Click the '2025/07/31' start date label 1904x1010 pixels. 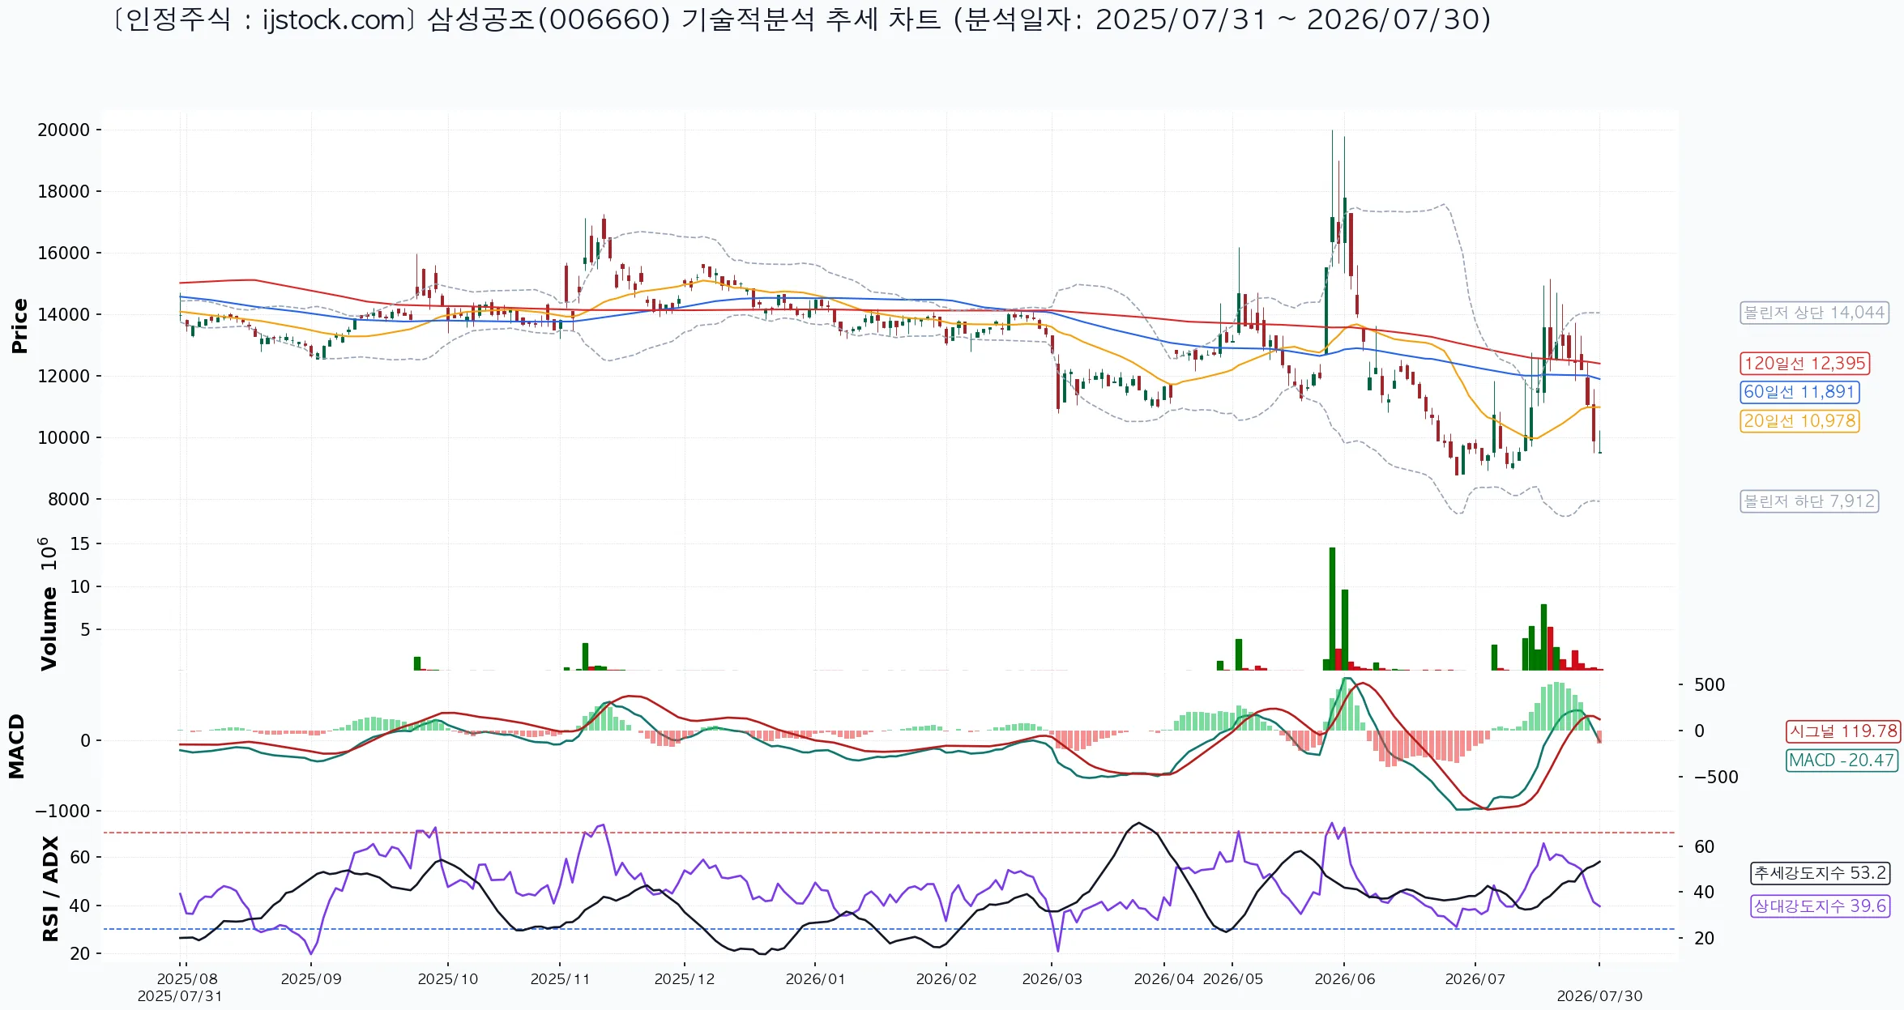coord(180,996)
